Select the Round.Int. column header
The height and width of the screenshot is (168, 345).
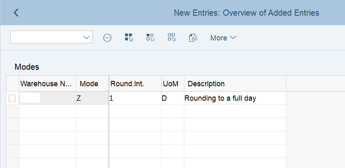[x=135, y=83]
